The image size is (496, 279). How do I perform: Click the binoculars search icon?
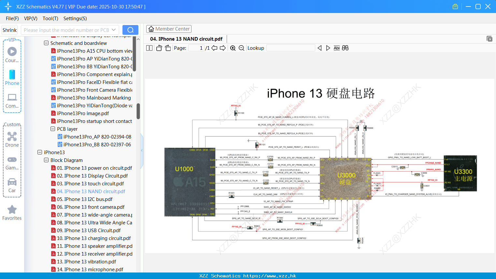(345, 48)
